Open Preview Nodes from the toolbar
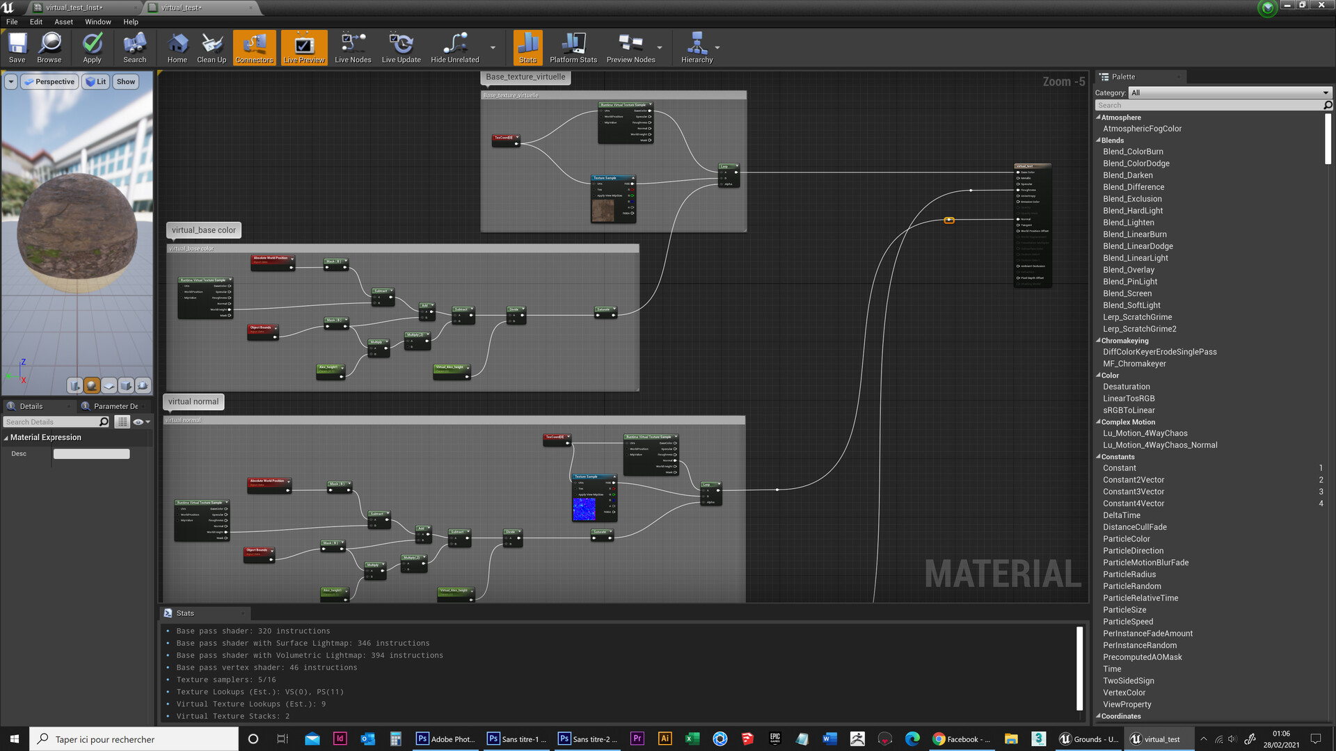 [630, 47]
